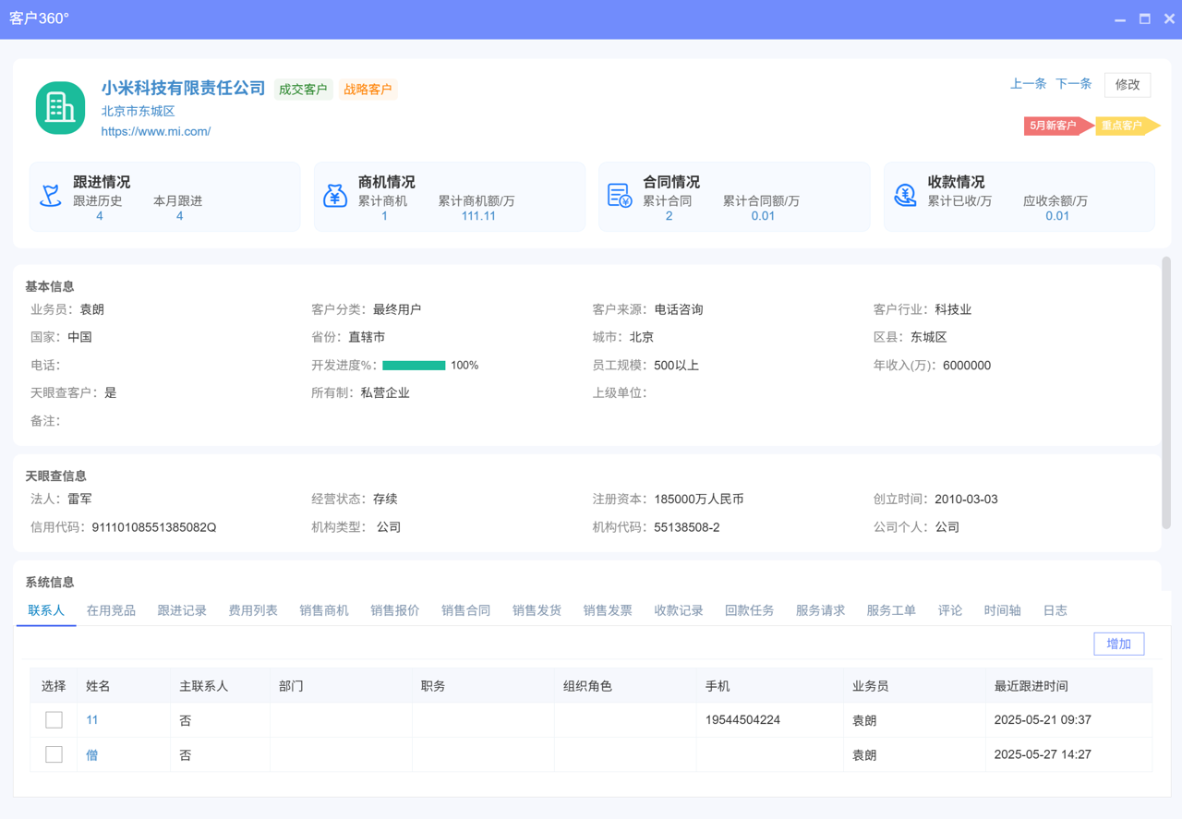The height and width of the screenshot is (819, 1182).
Task: Click the yellow 重点客户 ribbon tag
Action: point(1122,126)
